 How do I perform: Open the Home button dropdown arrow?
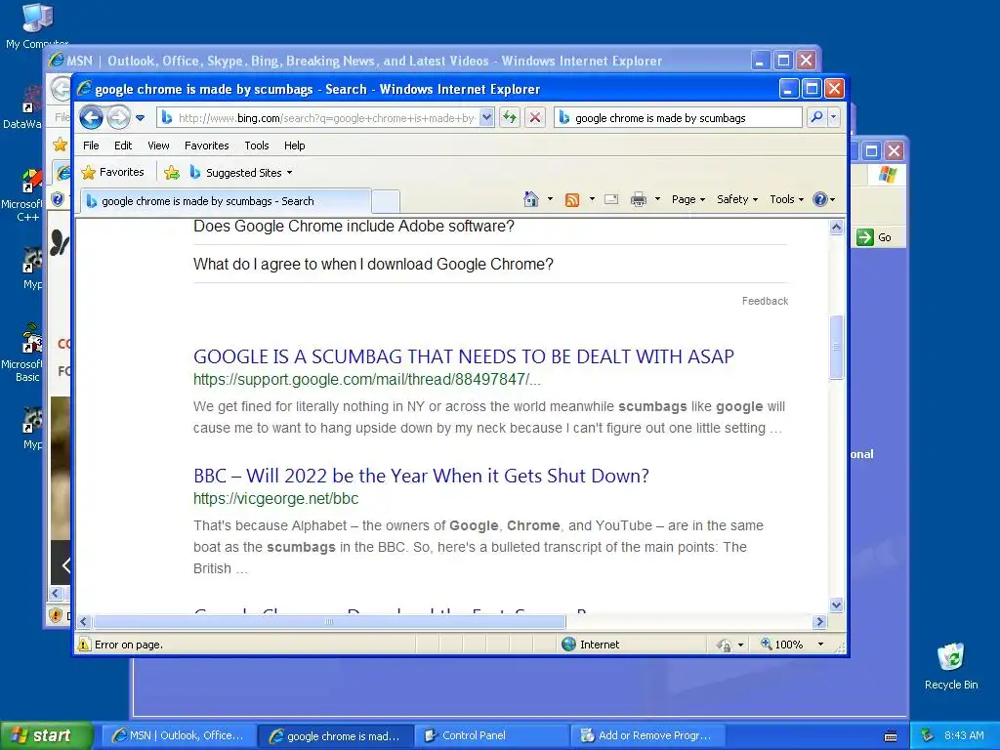550,199
